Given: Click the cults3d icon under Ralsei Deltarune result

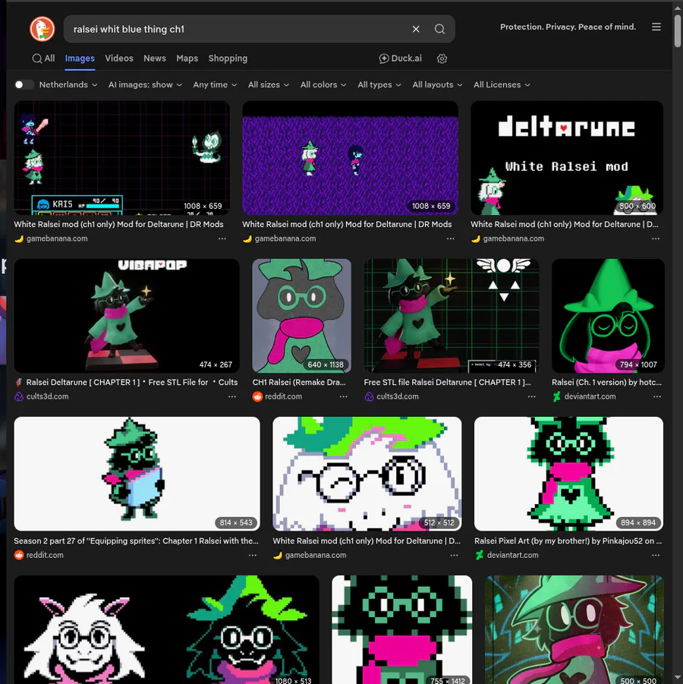Looking at the screenshot, I should coord(19,396).
